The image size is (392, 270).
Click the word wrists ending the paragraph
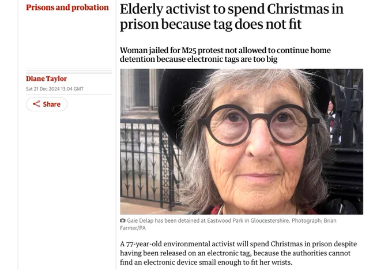pyautogui.click(x=282, y=262)
